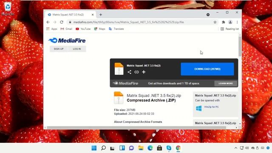Open Chat on the taskbar

coord(131,148)
